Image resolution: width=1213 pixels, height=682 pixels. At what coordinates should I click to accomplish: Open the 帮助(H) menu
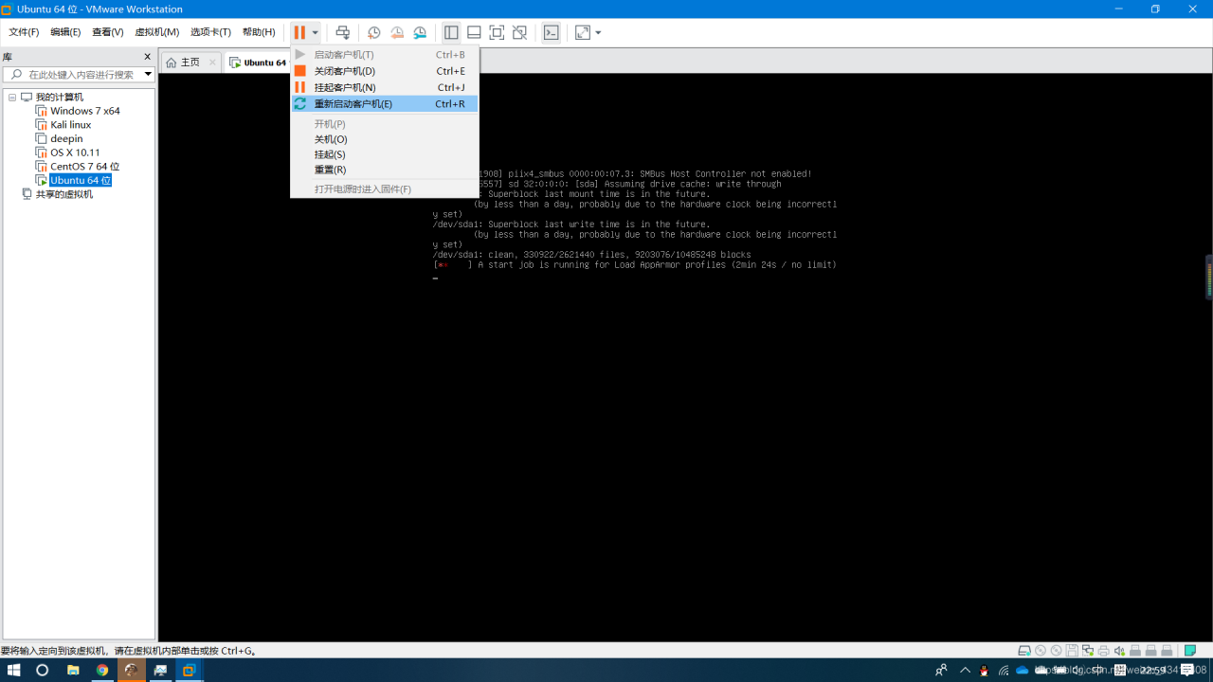tap(259, 32)
